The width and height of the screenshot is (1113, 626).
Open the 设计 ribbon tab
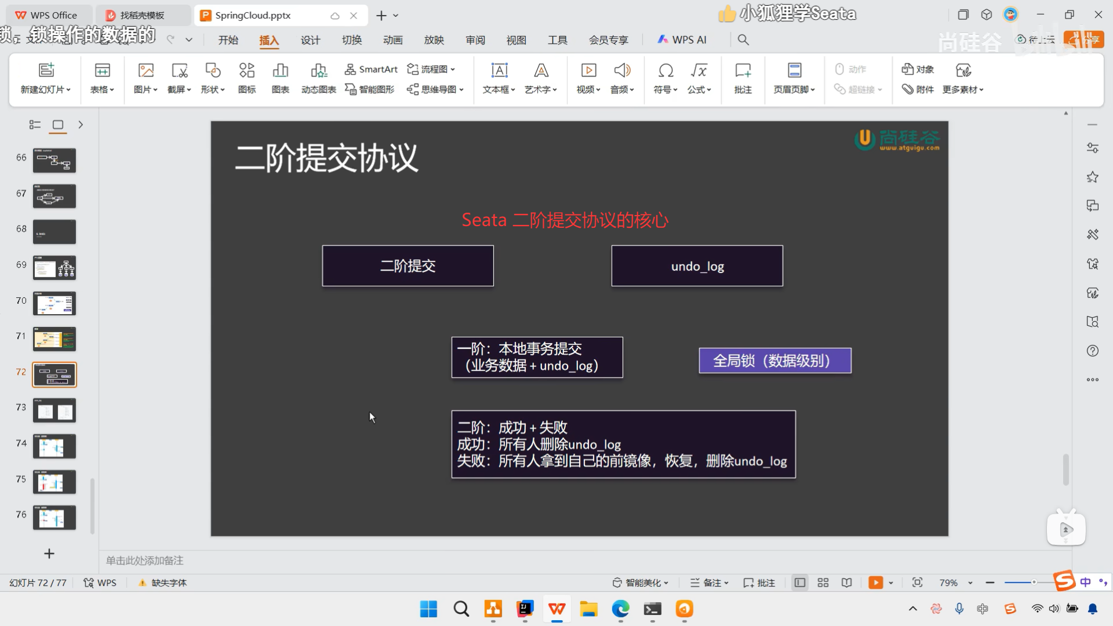tap(310, 39)
